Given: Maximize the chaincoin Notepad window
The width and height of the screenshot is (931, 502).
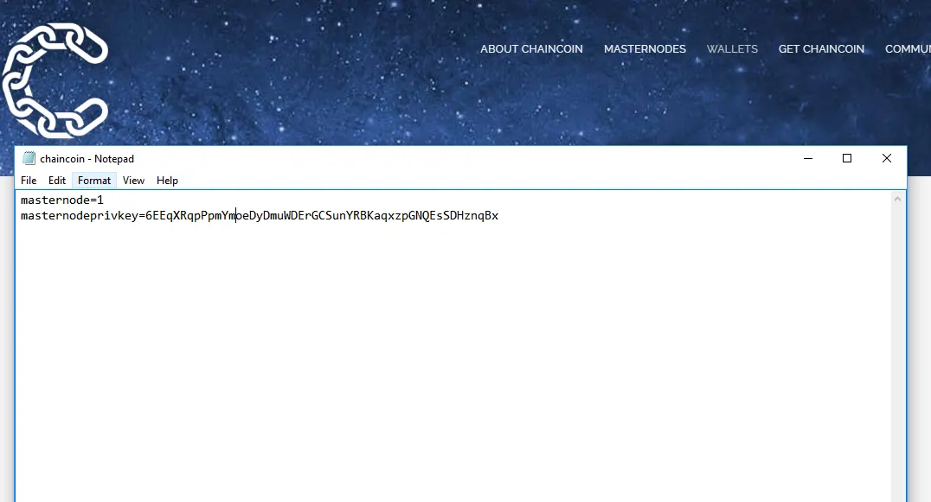Looking at the screenshot, I should pos(847,158).
